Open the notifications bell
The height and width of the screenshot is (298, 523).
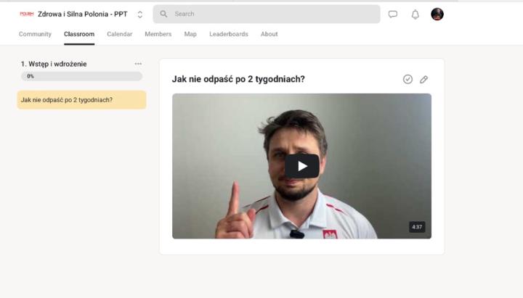415,15
